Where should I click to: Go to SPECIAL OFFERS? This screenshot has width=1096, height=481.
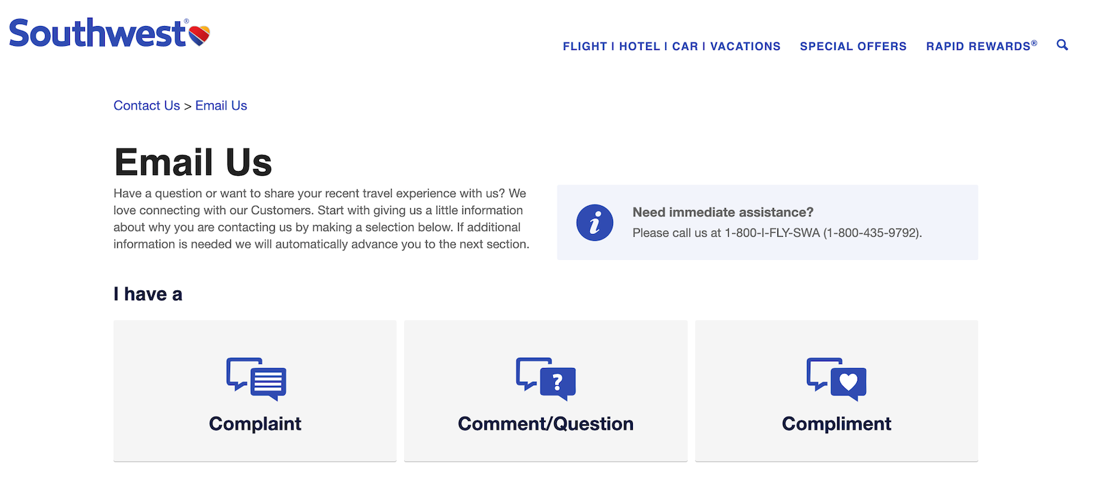pyautogui.click(x=853, y=46)
